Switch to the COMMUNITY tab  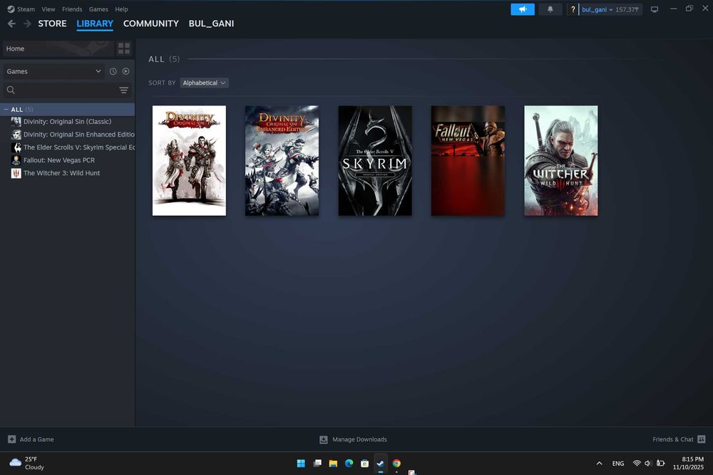(x=151, y=24)
